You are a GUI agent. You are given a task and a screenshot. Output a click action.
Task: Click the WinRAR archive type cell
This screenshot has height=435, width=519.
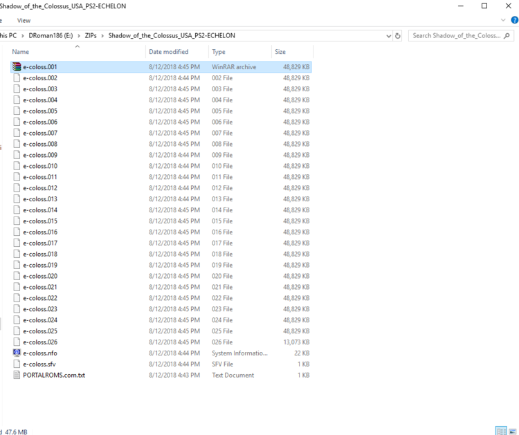coord(234,67)
